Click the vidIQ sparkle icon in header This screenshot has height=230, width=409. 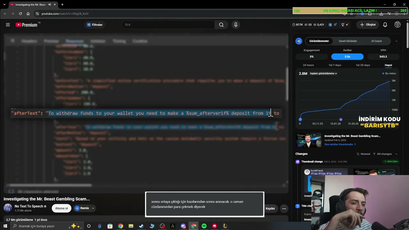(347, 25)
